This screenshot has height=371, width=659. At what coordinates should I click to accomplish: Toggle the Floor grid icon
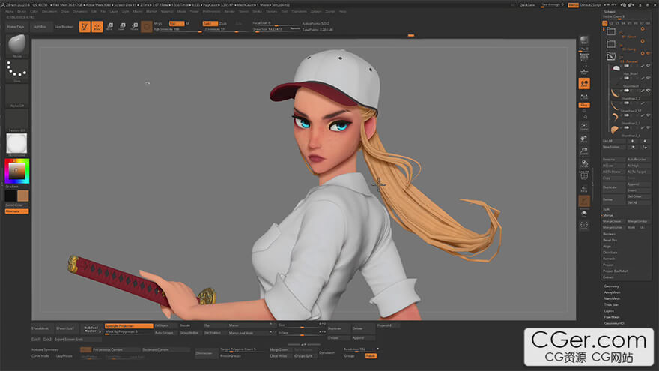pos(584,70)
